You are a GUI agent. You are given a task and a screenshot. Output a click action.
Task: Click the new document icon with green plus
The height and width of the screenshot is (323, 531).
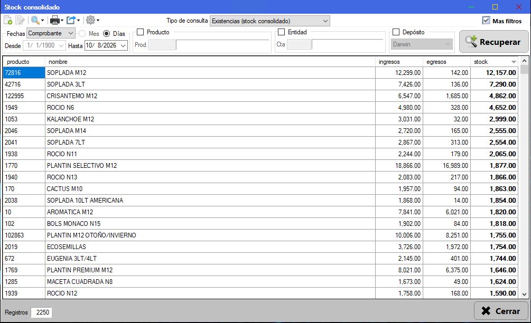[x=8, y=20]
